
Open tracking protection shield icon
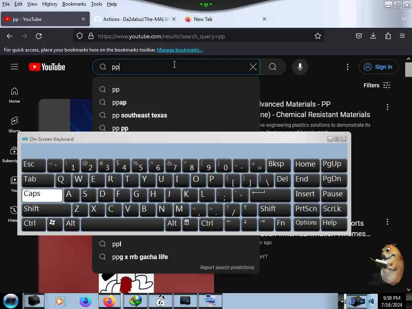pyautogui.click(x=80, y=36)
